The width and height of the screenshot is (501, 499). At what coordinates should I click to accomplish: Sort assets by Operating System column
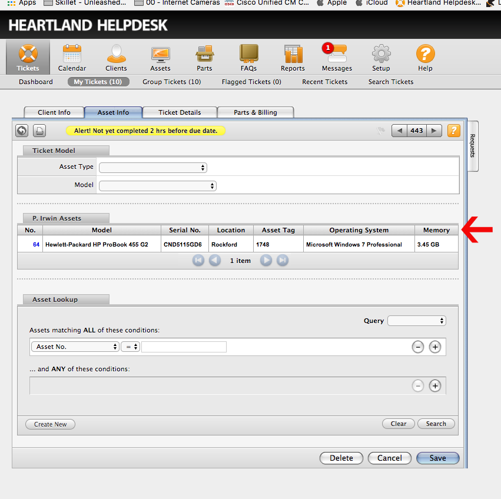coord(359,230)
